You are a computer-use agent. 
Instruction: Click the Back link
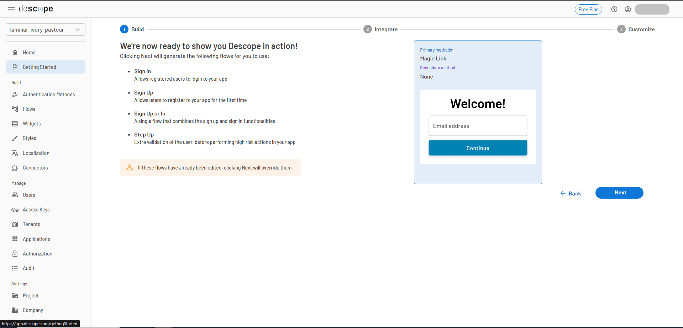pyautogui.click(x=571, y=193)
